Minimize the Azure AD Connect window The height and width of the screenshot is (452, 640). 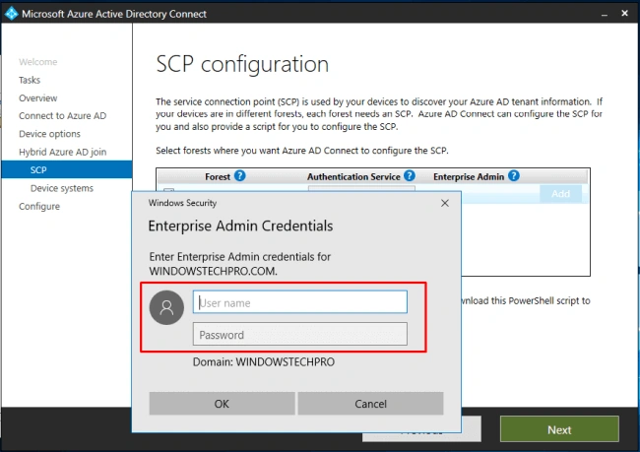(x=605, y=15)
